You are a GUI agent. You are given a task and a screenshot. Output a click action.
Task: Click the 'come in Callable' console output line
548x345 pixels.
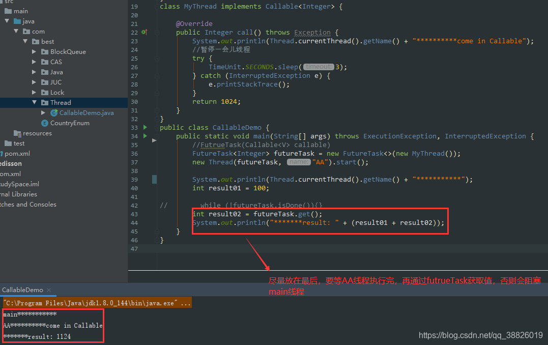pyautogui.click(x=53, y=325)
